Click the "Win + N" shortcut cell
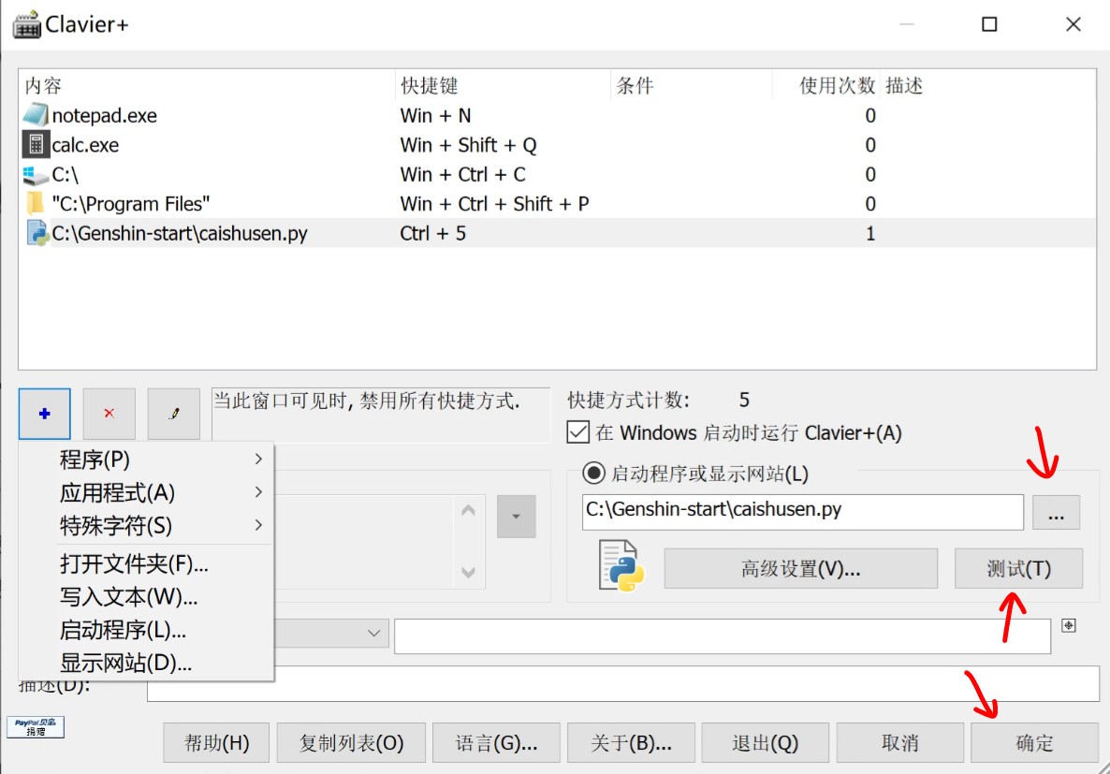Image resolution: width=1110 pixels, height=774 pixels. click(x=435, y=115)
